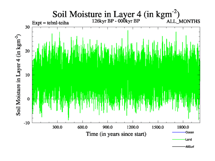Click the 30 y-axis tick label
The width and height of the screenshot is (215, 161).
pos(27,27)
